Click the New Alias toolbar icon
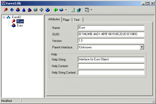This screenshot has height=104, width=156. coord(30,10)
